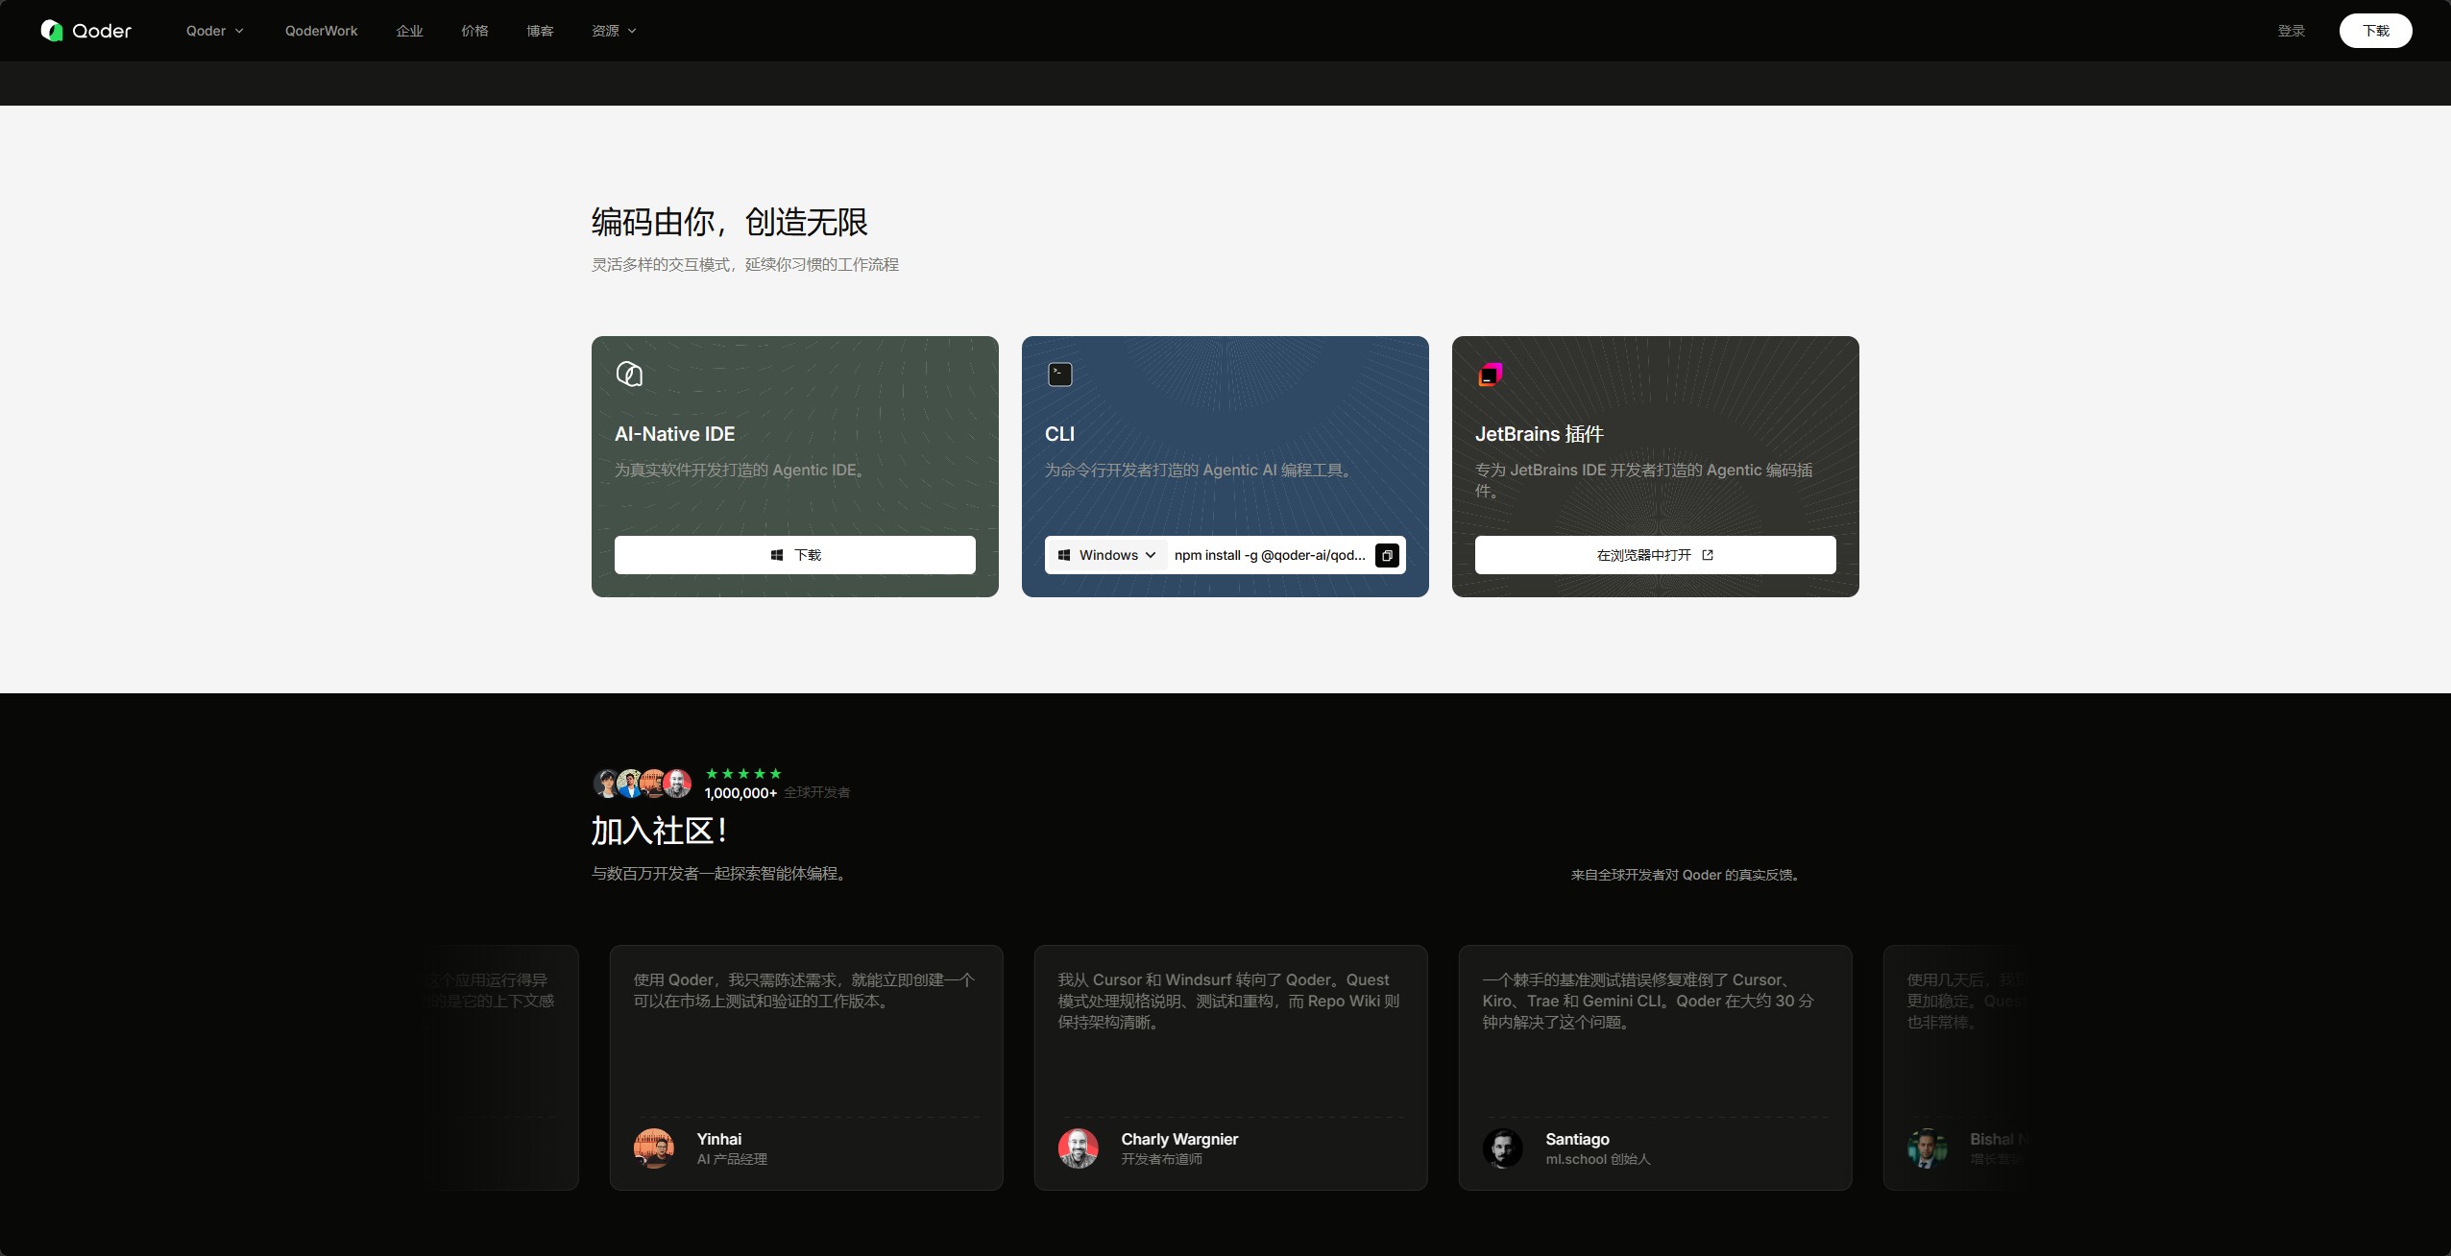
Task: Open the Windows OS selector dropdown
Action: coord(1107,555)
